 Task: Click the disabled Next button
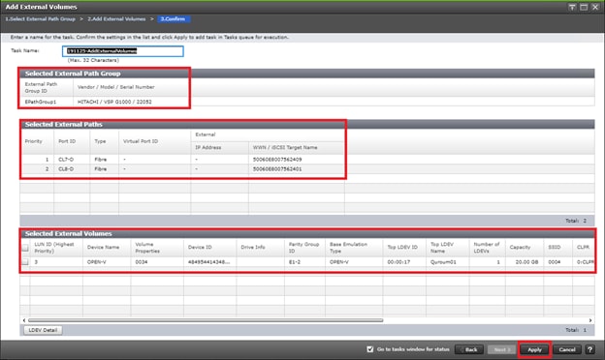point(502,349)
